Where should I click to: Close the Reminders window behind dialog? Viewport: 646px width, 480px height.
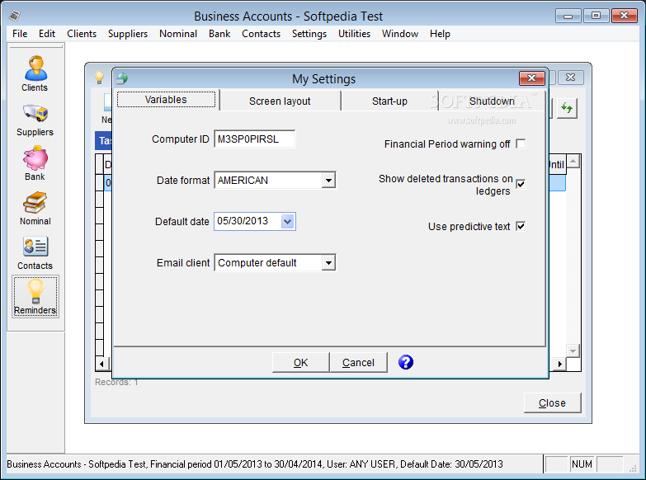coord(570,77)
